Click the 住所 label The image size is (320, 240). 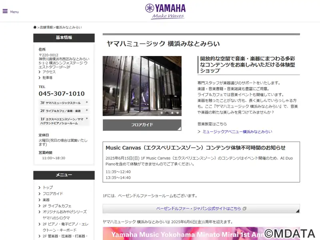42,49
